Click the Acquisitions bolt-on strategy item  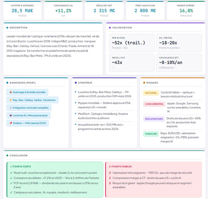point(101,127)
